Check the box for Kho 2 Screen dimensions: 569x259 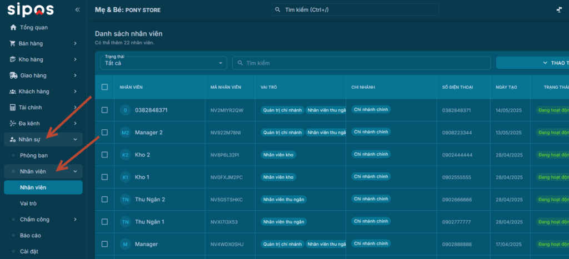click(104, 155)
